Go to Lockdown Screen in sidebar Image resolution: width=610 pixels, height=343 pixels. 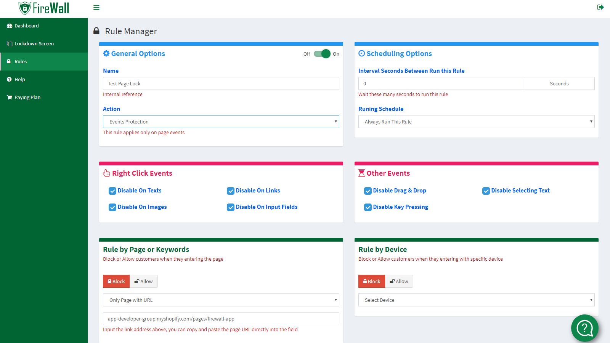(34, 44)
